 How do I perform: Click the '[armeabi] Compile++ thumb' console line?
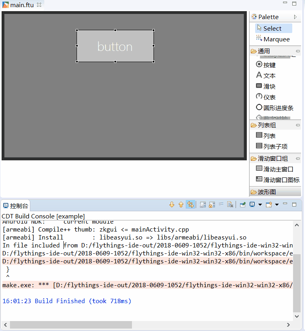click(96, 230)
